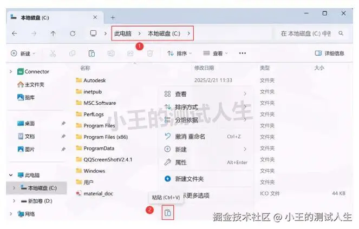Select the 用户 folder

(84, 182)
